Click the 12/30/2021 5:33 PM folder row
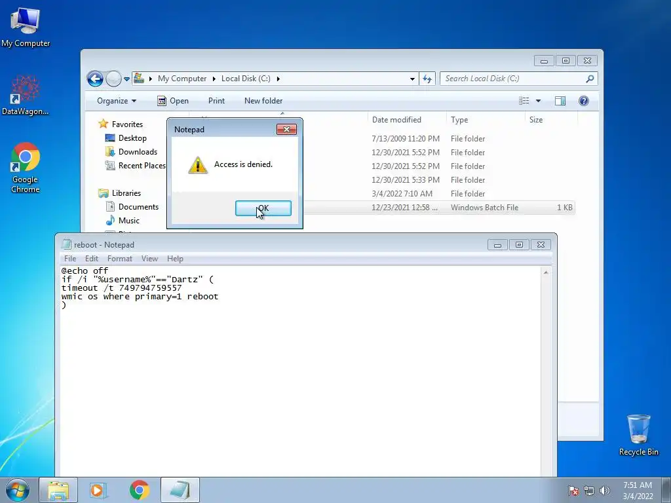This screenshot has width=671, height=503. tap(438, 180)
